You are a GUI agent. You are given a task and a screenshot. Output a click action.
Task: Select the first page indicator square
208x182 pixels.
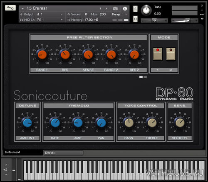tap(141, 77)
